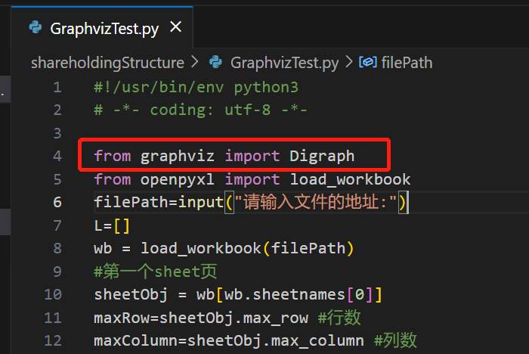
Task: Click the variable symbol icon before filePath
Action: (368, 62)
